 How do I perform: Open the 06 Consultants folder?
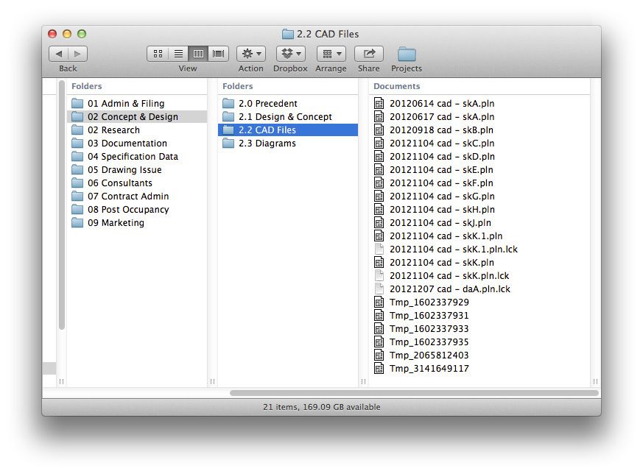pyautogui.click(x=137, y=183)
